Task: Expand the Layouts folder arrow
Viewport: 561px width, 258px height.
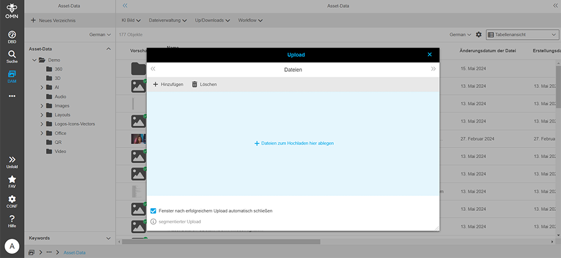Action: (x=42, y=115)
